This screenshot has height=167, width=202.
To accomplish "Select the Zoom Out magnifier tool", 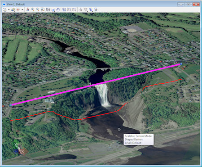I will pyautogui.click(x=38, y=9).
